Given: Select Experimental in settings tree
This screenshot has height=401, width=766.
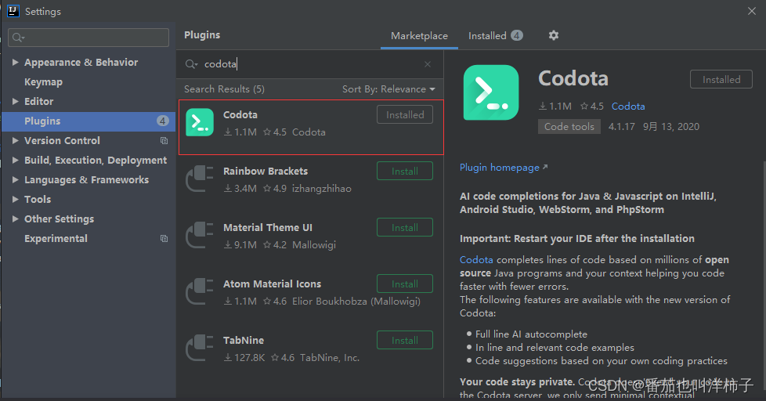Looking at the screenshot, I should click(x=56, y=238).
